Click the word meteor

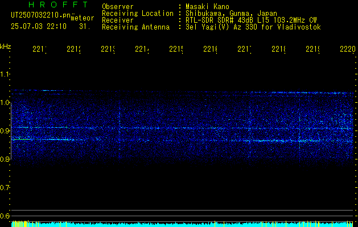click(83, 18)
